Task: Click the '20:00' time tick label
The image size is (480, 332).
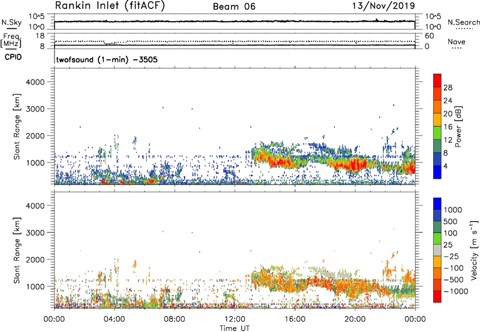Action: (x=355, y=319)
